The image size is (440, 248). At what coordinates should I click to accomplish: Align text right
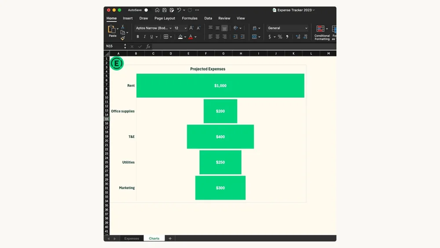pos(224,37)
